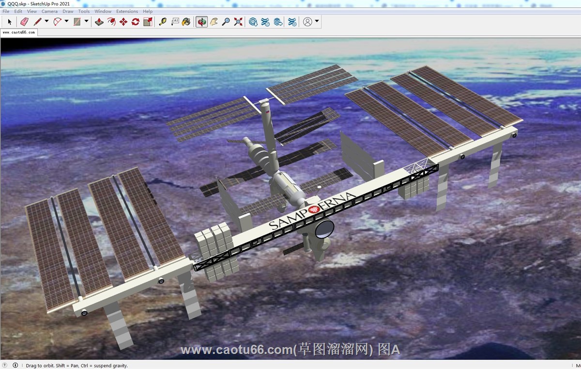Select the Offset tool

pos(111,22)
